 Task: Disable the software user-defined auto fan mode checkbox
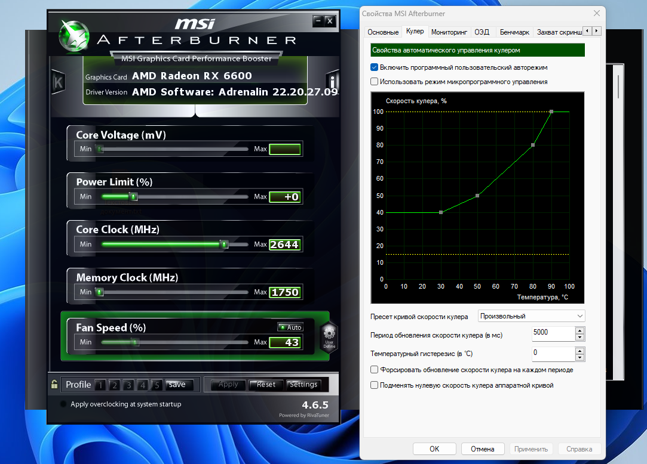coord(375,67)
